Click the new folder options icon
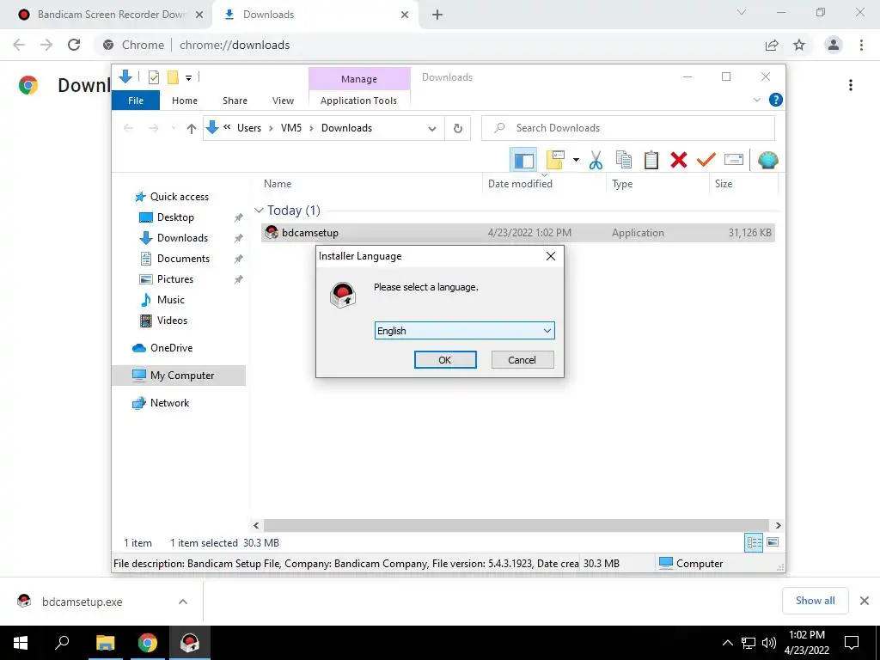 (555, 161)
